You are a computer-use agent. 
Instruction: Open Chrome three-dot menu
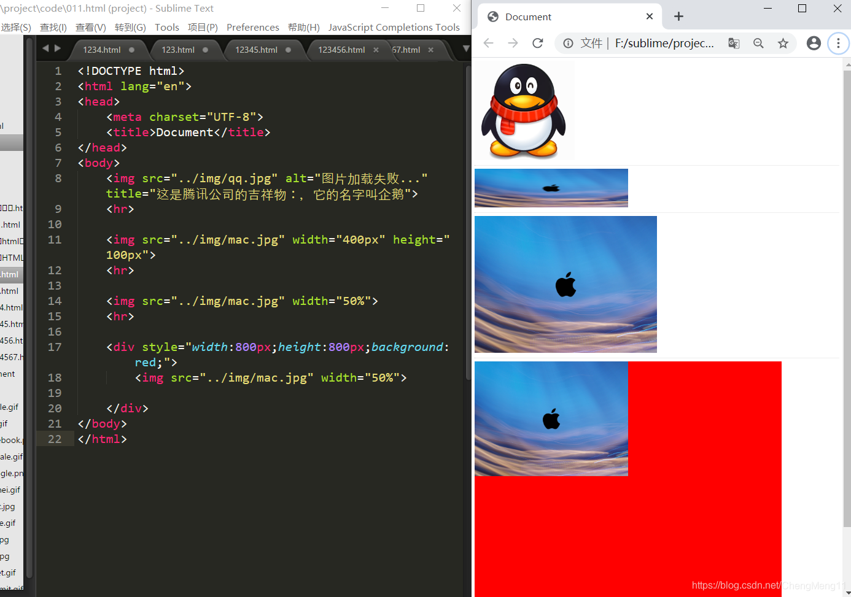(x=838, y=43)
